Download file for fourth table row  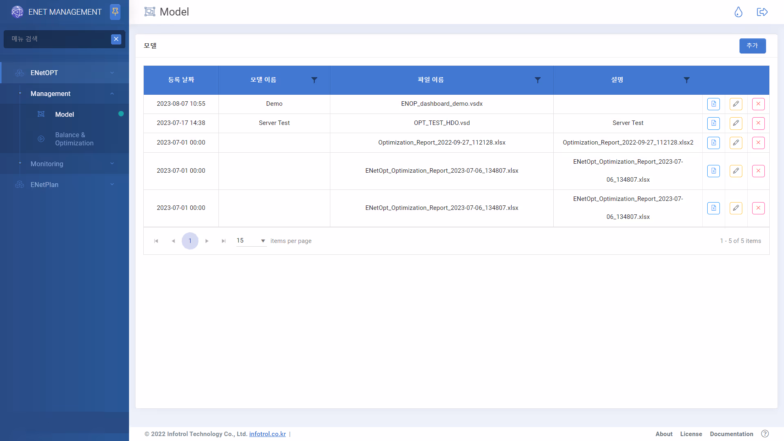[713, 171]
